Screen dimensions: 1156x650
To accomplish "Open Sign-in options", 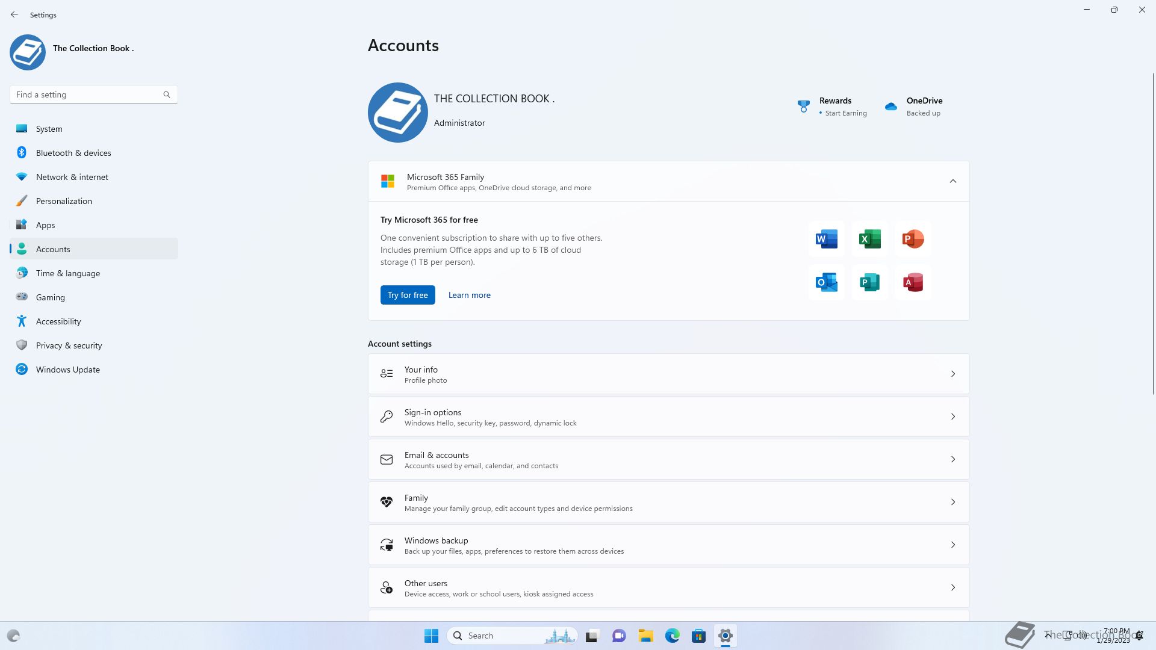I will coord(669,416).
